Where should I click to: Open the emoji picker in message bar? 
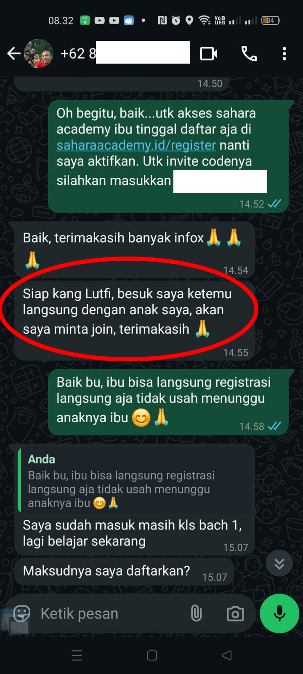(22, 613)
